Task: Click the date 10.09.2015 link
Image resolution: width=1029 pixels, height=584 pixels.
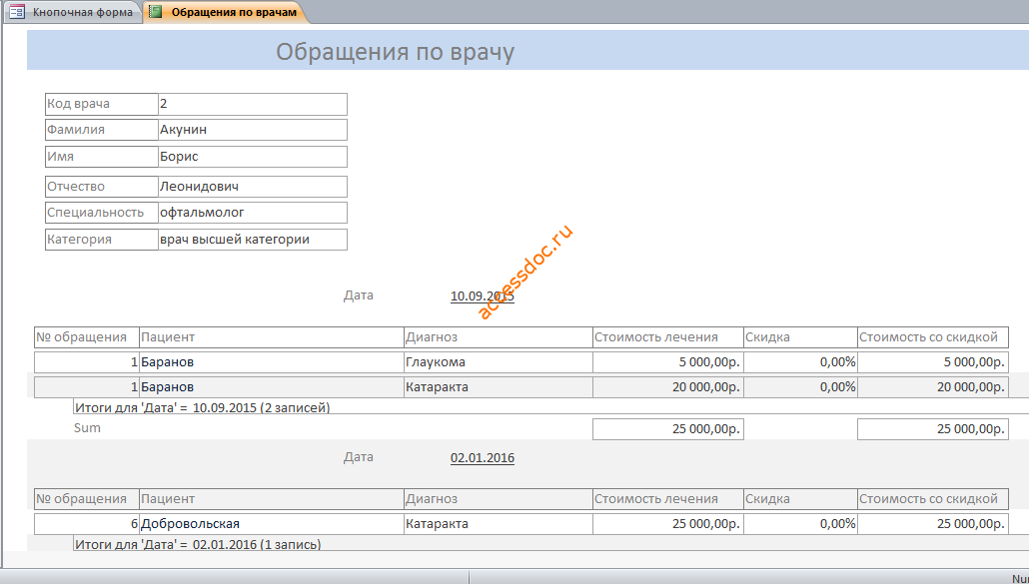Action: coord(483,295)
